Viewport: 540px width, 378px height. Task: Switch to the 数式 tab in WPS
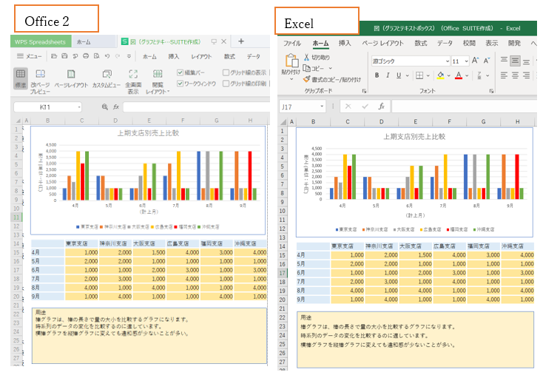(x=229, y=56)
